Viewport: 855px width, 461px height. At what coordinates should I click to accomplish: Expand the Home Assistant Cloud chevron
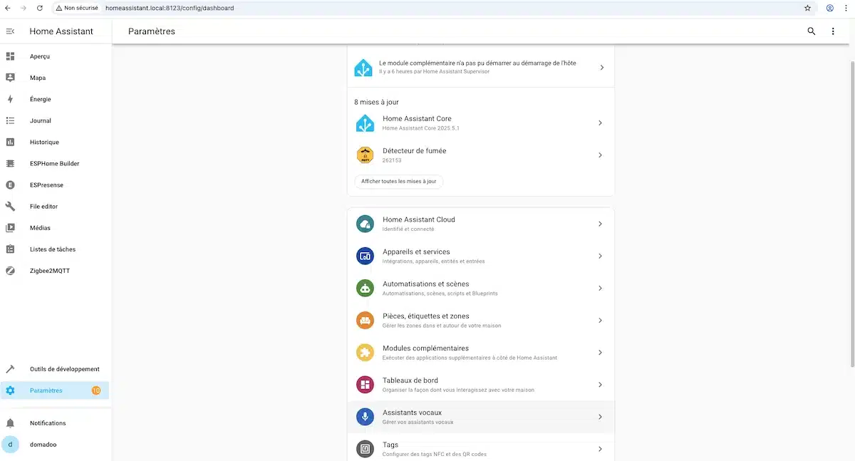600,224
